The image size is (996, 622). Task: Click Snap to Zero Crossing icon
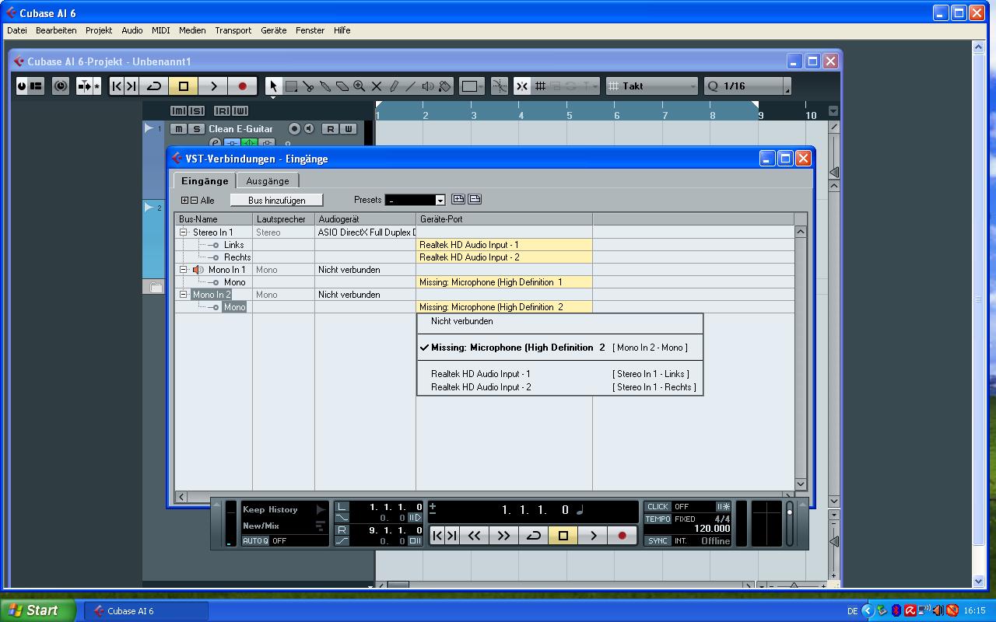500,86
